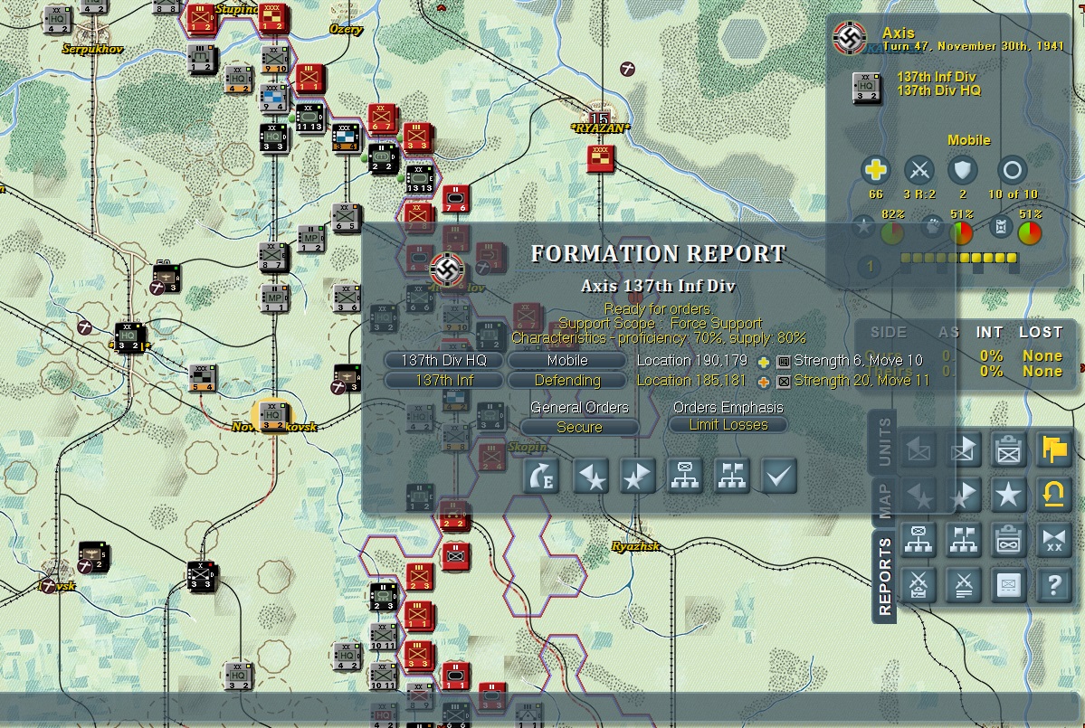Click HQ unit type icon beside Strength 6
The height and width of the screenshot is (728, 1085).
pyautogui.click(x=784, y=361)
